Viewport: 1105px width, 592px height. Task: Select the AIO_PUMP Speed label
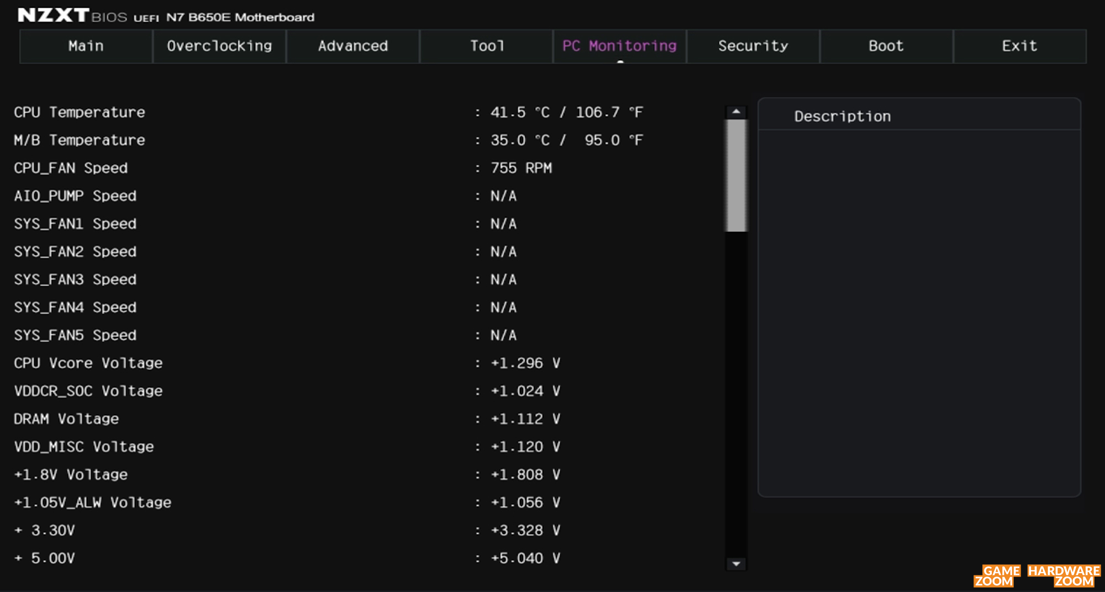[x=75, y=196]
